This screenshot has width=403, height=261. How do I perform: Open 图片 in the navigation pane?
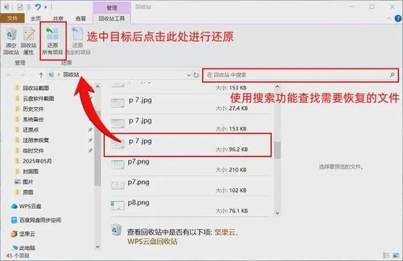[x=28, y=182]
